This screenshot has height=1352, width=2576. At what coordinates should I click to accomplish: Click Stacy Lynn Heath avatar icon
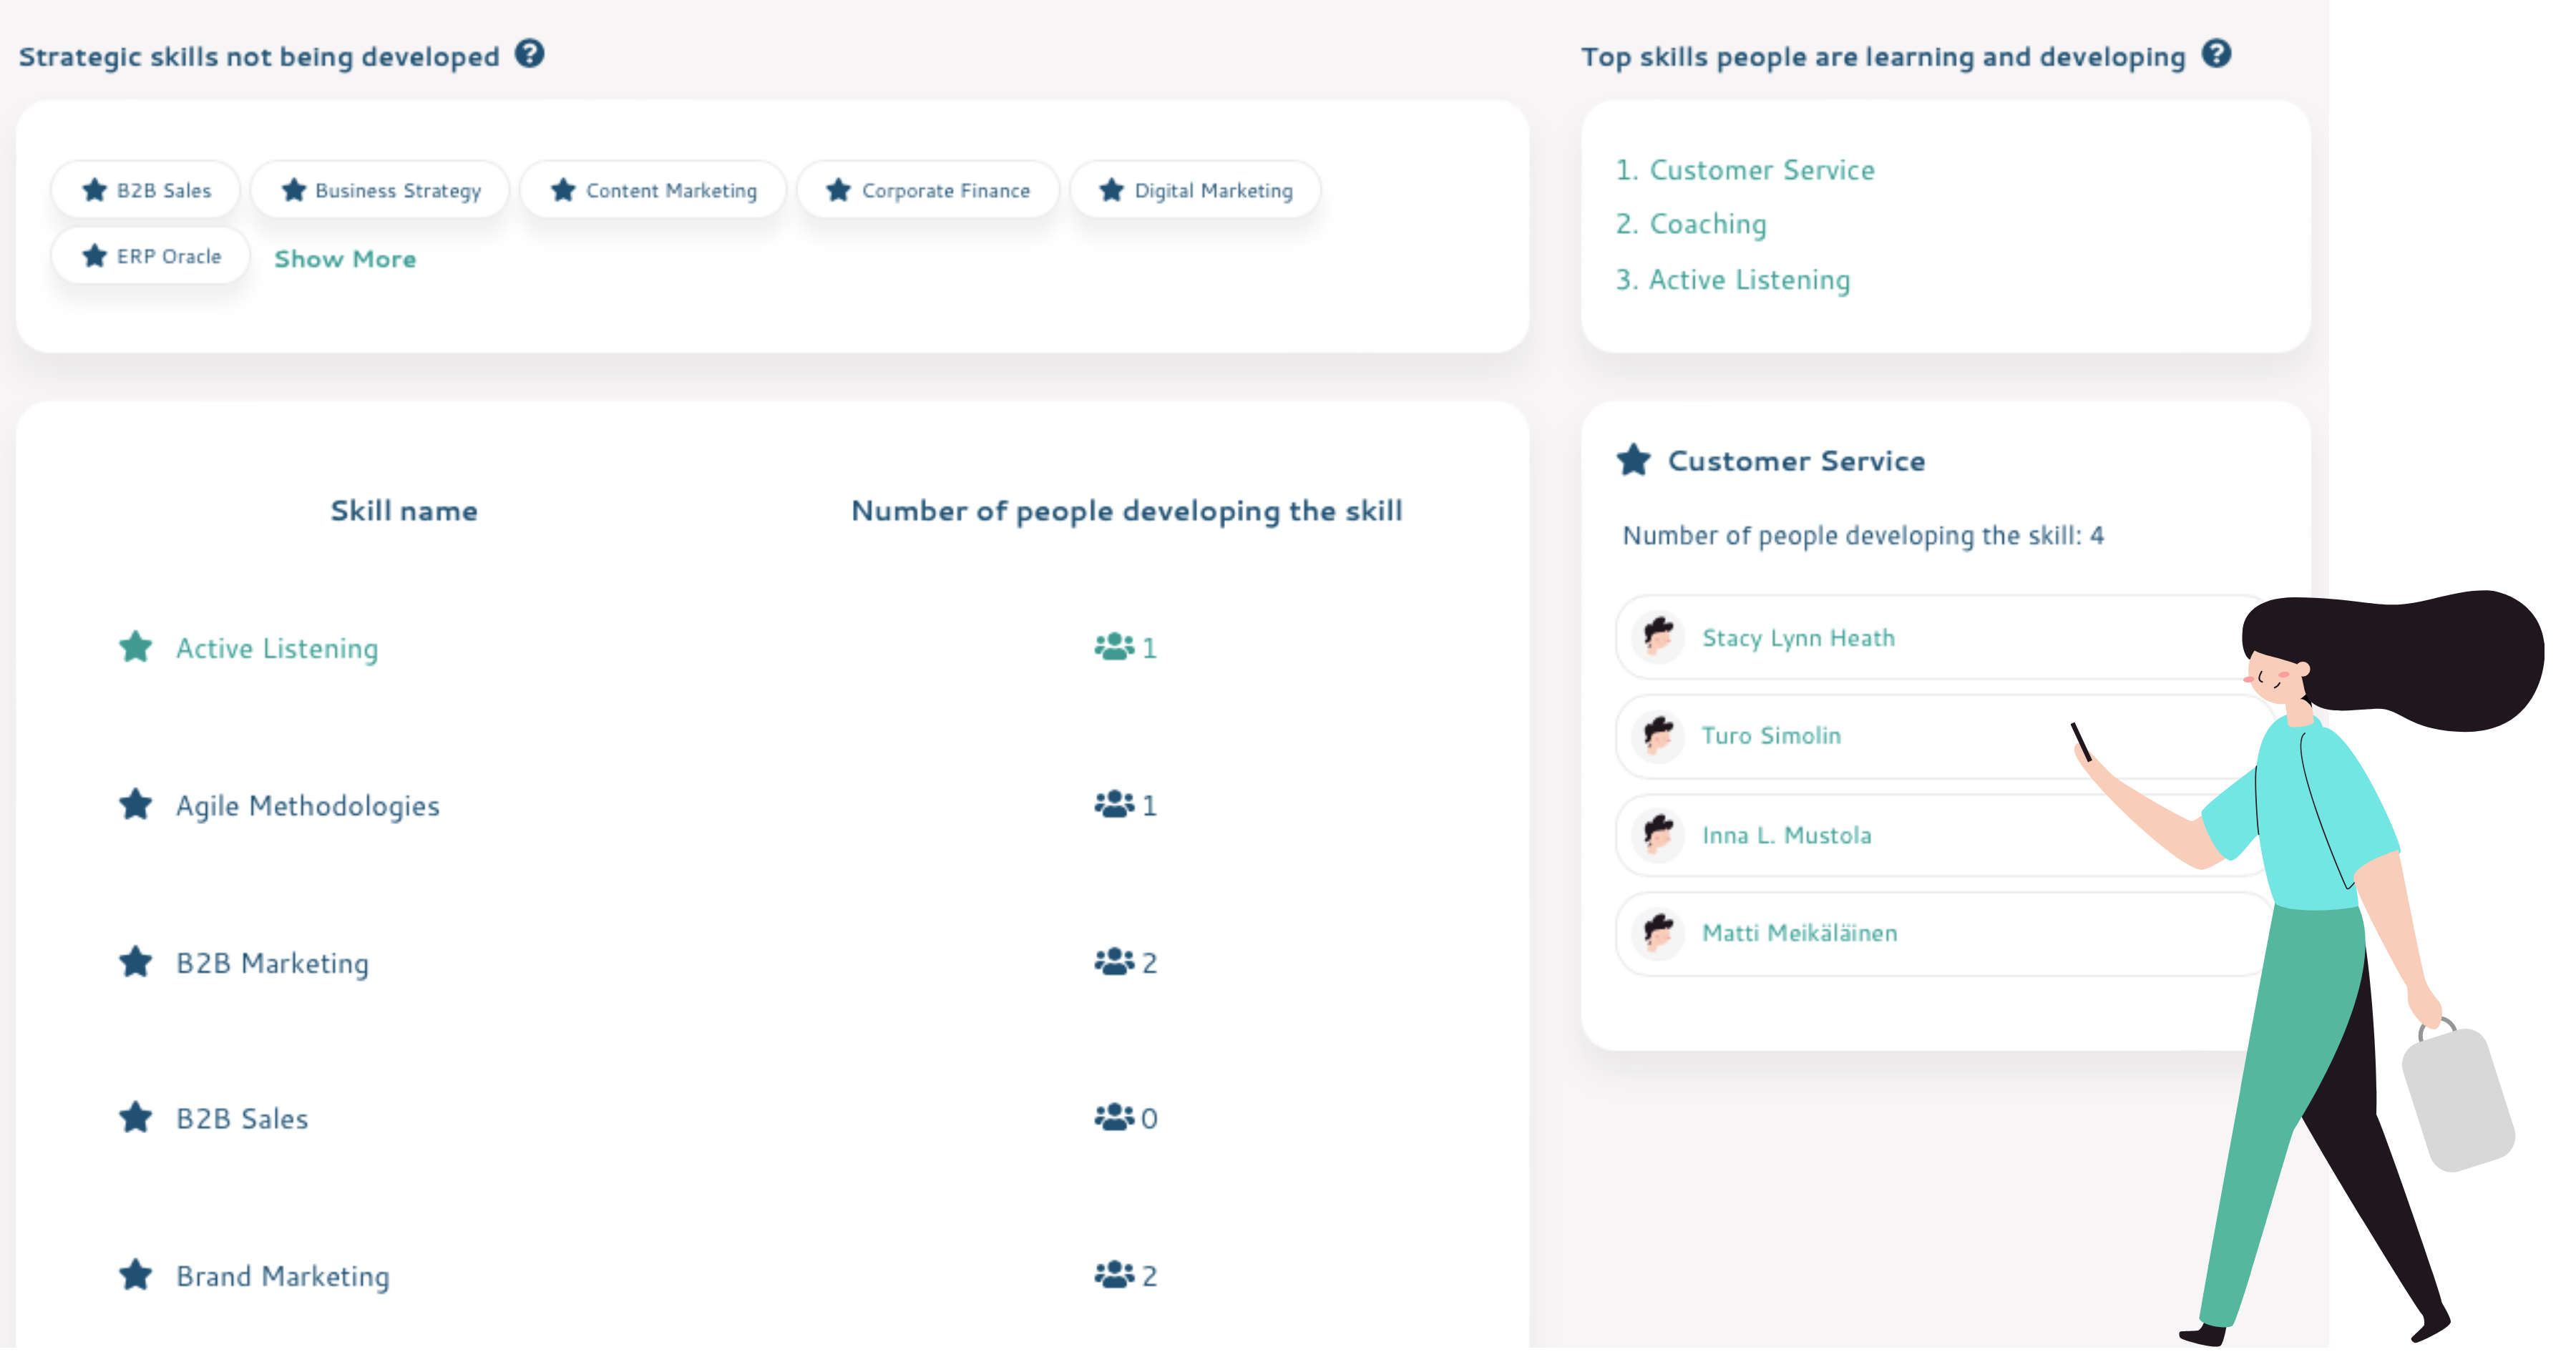pos(1658,637)
